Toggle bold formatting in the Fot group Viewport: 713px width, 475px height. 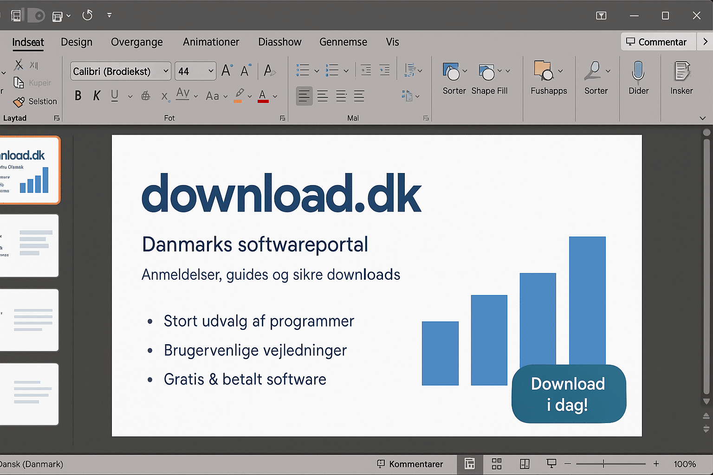click(x=78, y=96)
